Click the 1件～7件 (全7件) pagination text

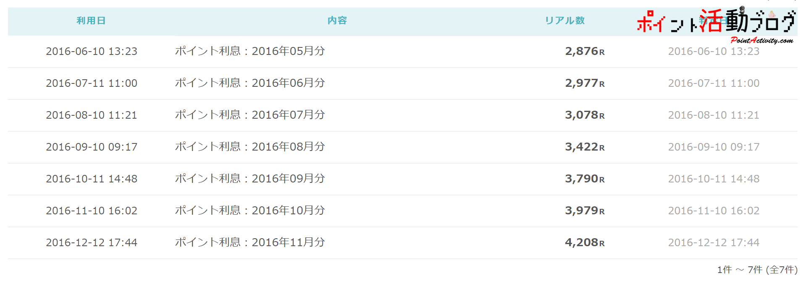(x=757, y=270)
